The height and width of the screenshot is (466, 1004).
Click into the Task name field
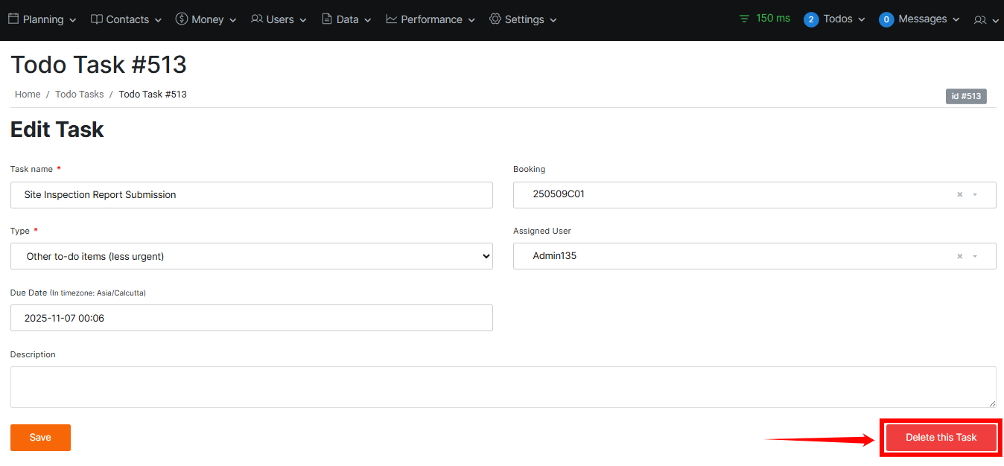tap(252, 195)
